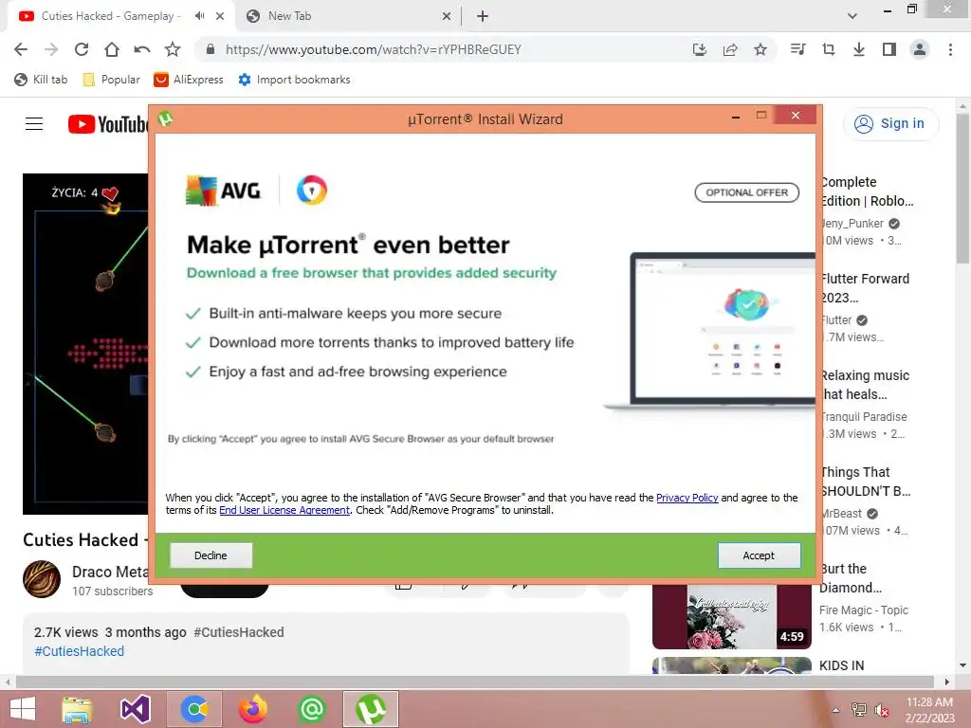Click the YouTube Sign in button
Viewport: 971px width, 728px height.
[x=890, y=124]
